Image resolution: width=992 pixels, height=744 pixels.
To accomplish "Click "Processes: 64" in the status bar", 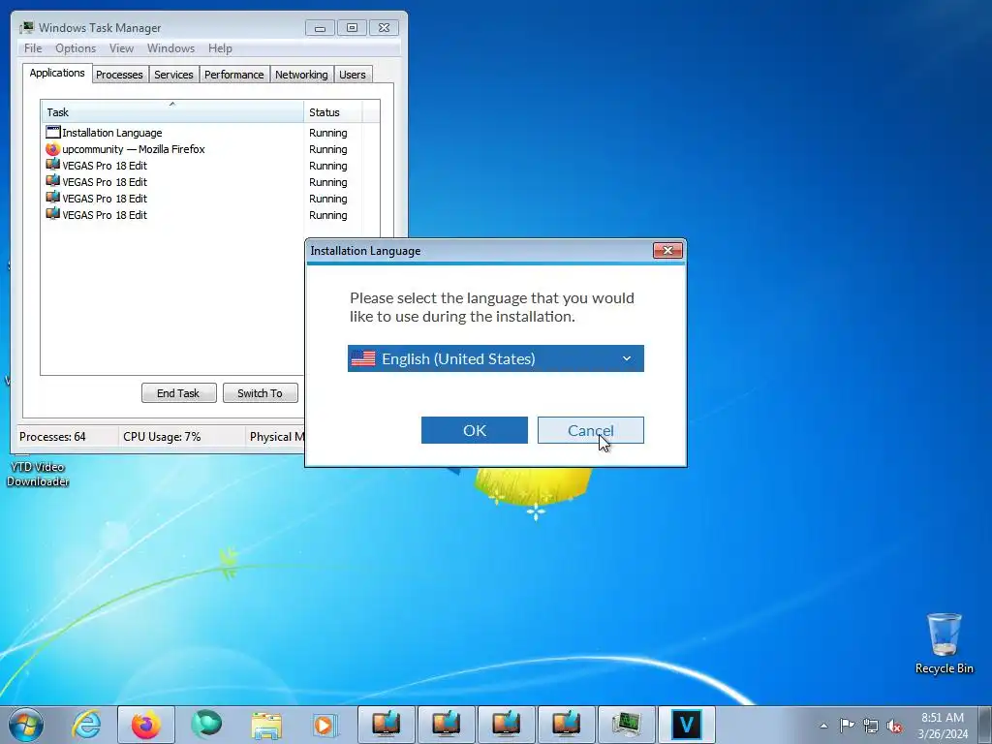I will coord(52,437).
